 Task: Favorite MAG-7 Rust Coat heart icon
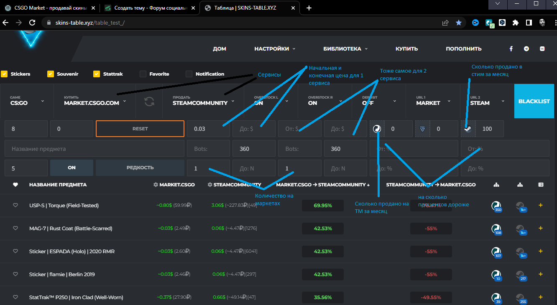click(x=15, y=228)
